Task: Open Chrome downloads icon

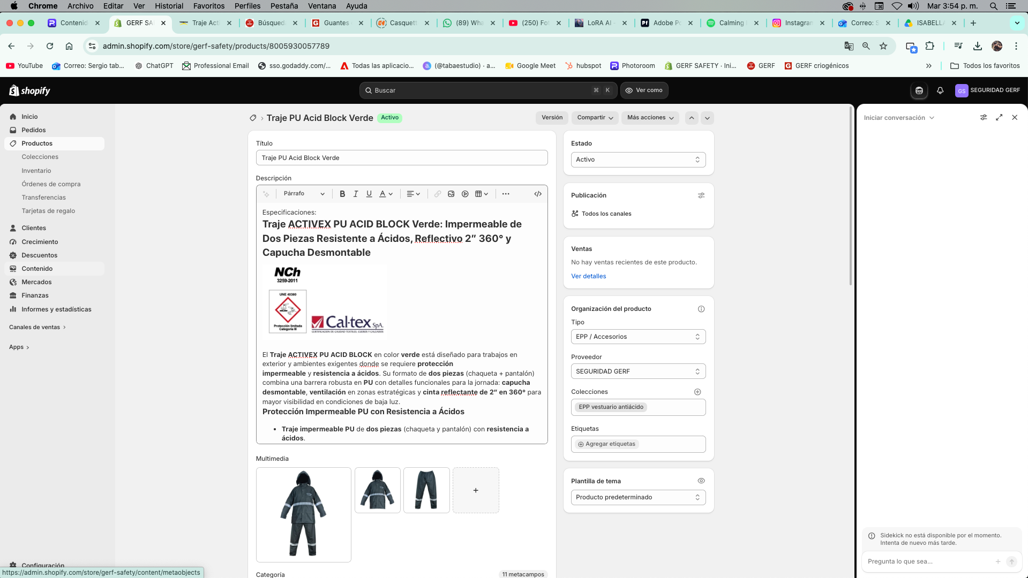Action: 978,46
